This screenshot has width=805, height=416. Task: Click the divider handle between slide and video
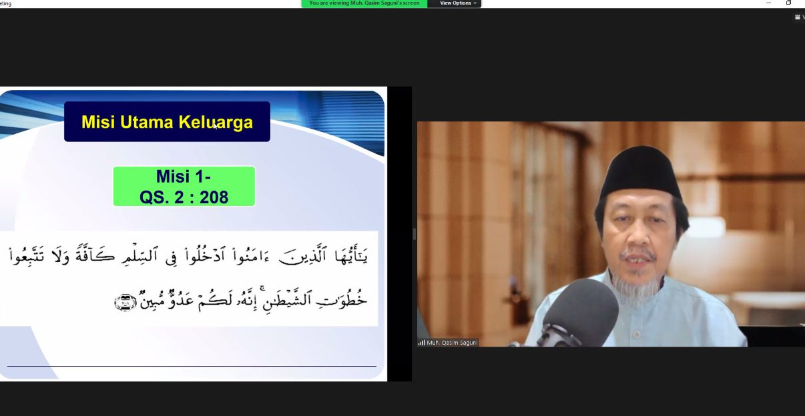[x=414, y=234]
